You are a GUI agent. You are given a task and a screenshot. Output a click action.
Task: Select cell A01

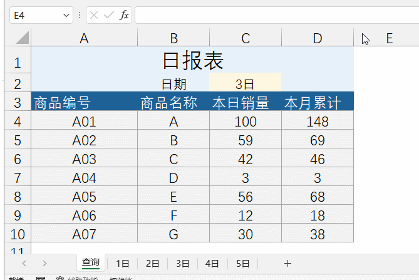[x=84, y=120]
